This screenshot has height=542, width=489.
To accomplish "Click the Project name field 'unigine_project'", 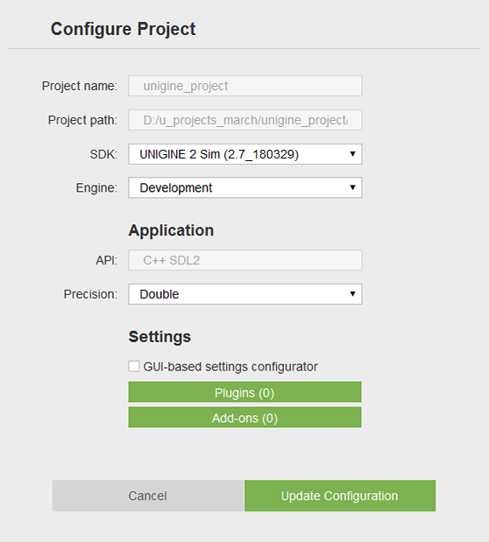I will [x=245, y=86].
